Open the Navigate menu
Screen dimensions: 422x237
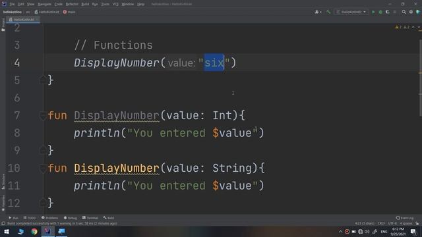pyautogui.click(x=44, y=5)
